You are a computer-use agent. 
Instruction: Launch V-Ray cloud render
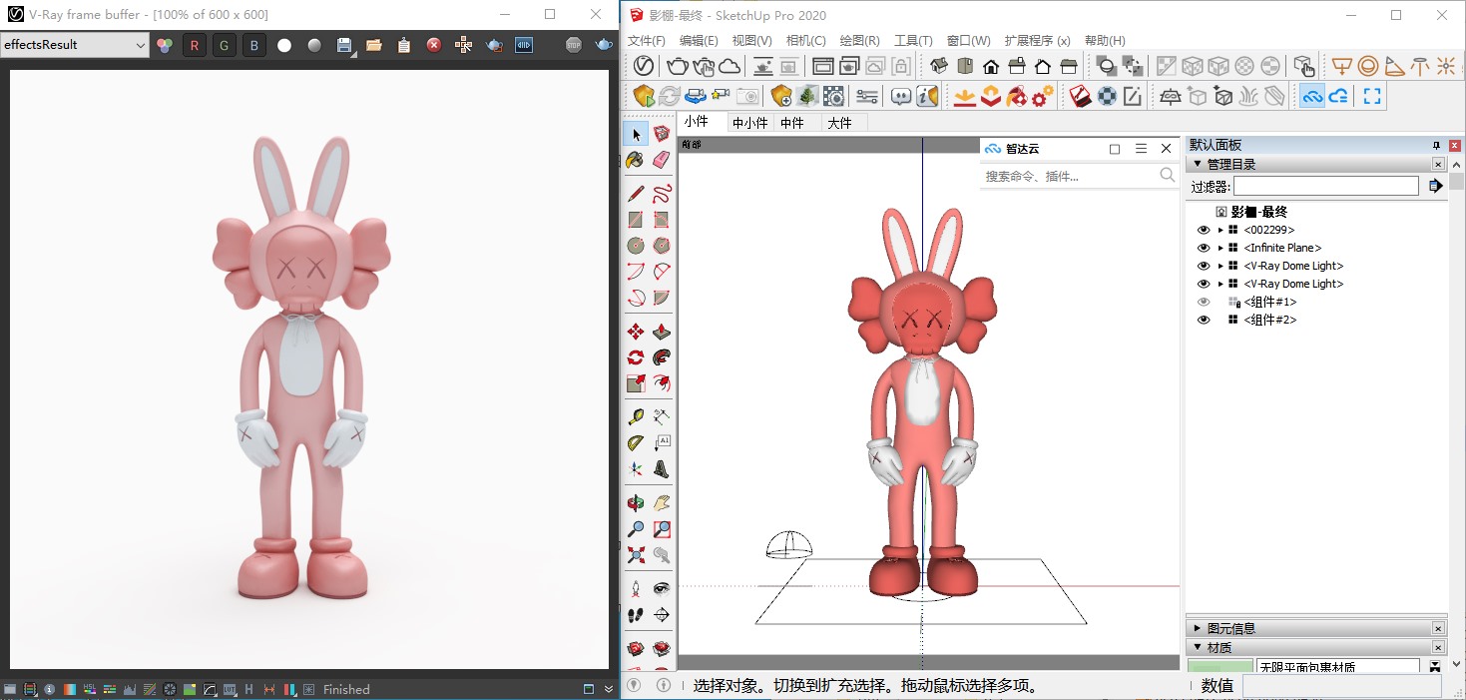point(730,66)
